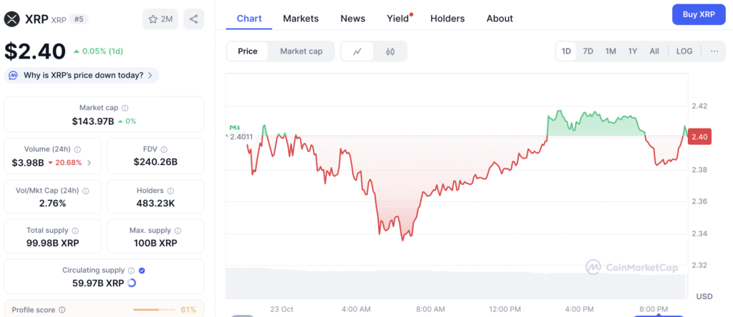Click the current price label 2.40 on chart

click(x=699, y=137)
